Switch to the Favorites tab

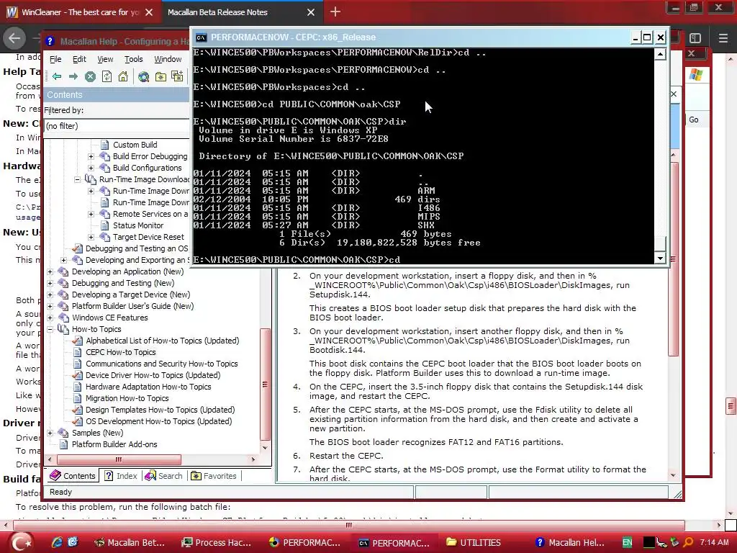(213, 476)
